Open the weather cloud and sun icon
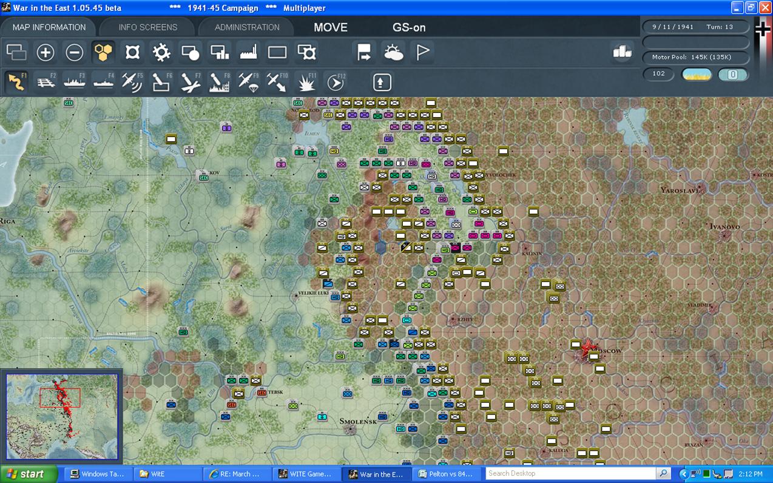The image size is (773, 483). (394, 53)
